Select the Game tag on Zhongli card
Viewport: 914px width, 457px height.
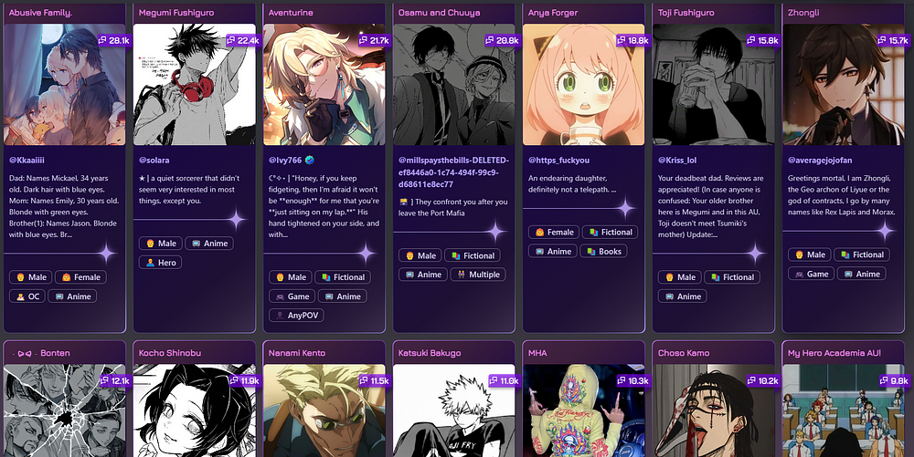[x=811, y=274]
